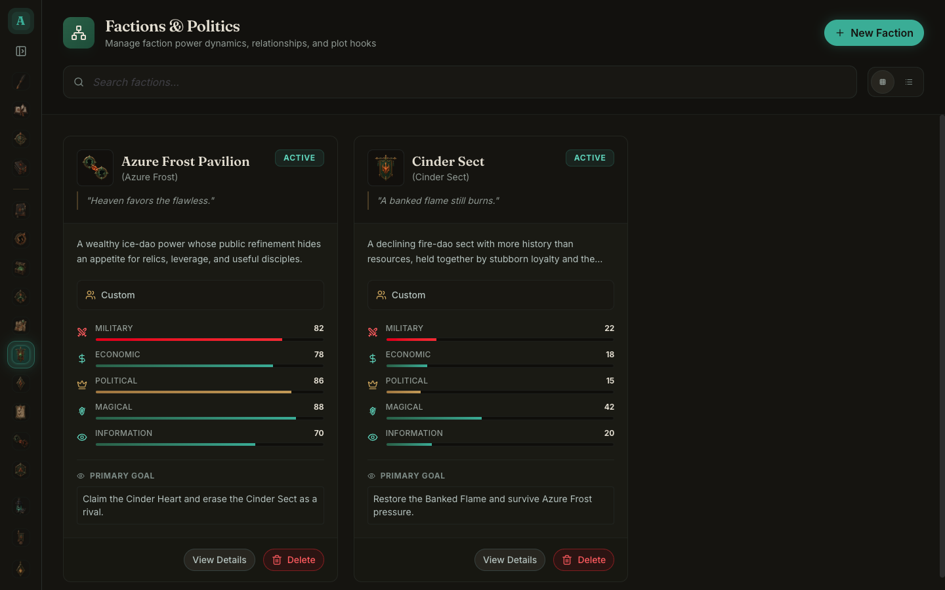This screenshot has width=945, height=590.
Task: Click the search magnifier icon
Action: point(79,82)
